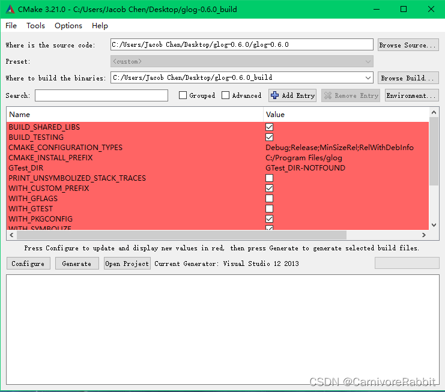The height and width of the screenshot is (392, 445).
Task: Click the horizontal scrollbar right arrow
Action: coord(424,235)
